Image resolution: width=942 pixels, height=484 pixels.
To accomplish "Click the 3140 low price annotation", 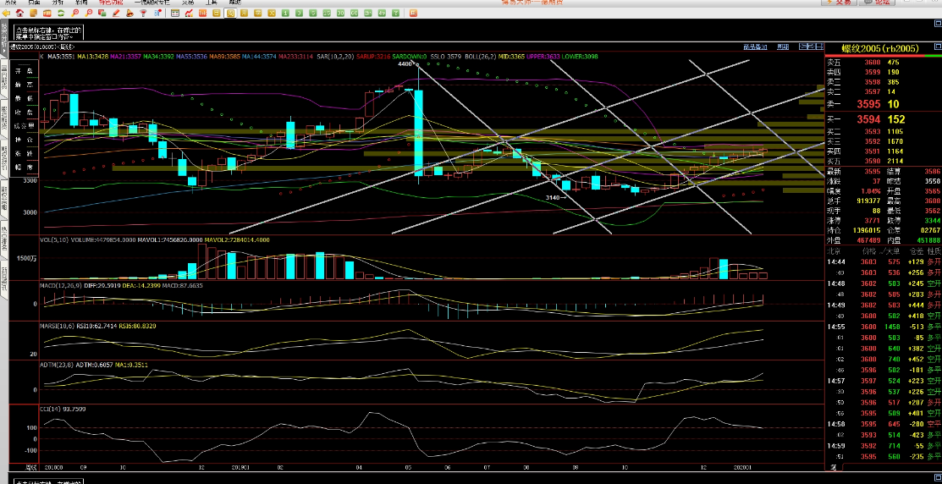I will pyautogui.click(x=553, y=197).
